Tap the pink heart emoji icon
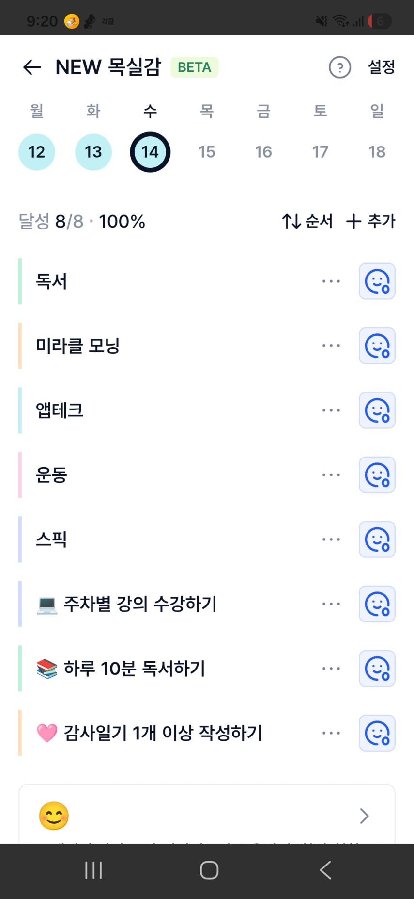 pos(47,733)
